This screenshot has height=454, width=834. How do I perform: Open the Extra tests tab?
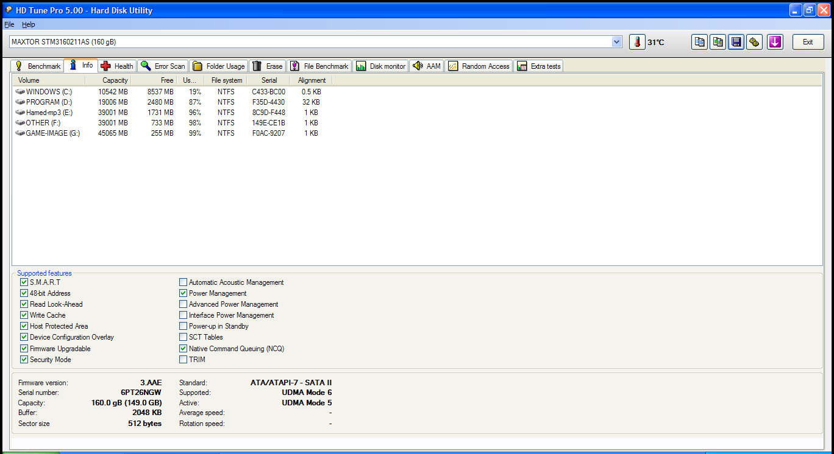point(538,66)
